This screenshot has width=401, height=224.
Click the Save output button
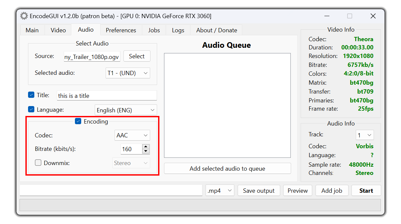click(x=259, y=190)
